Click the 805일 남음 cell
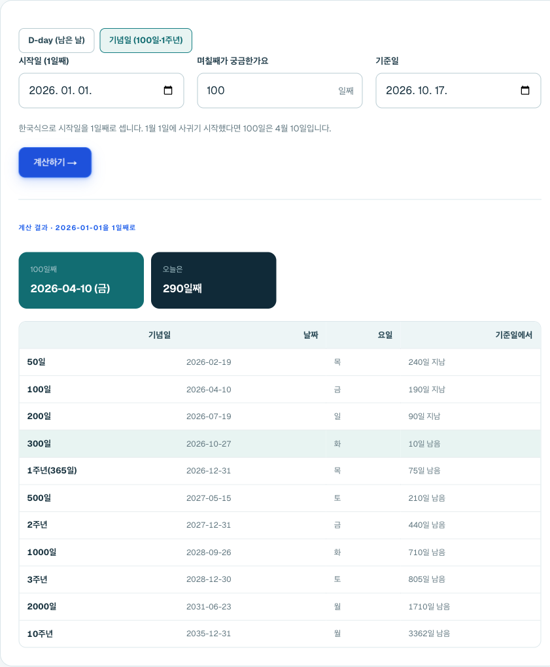This screenshot has height=667, width=550. tap(426, 579)
